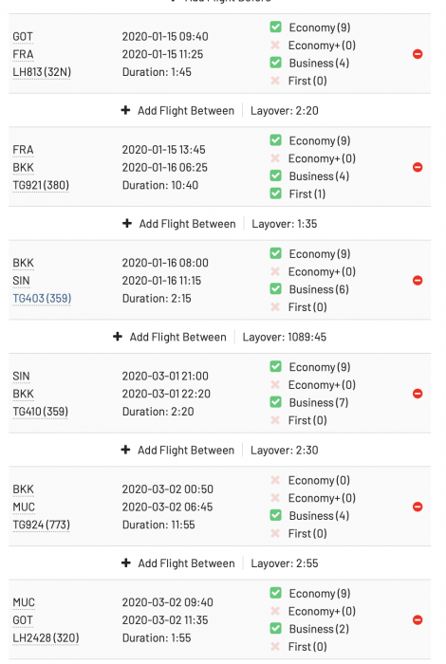446x664 pixels.
Task: Click the TG921 (380) flight number
Action: coord(41,185)
